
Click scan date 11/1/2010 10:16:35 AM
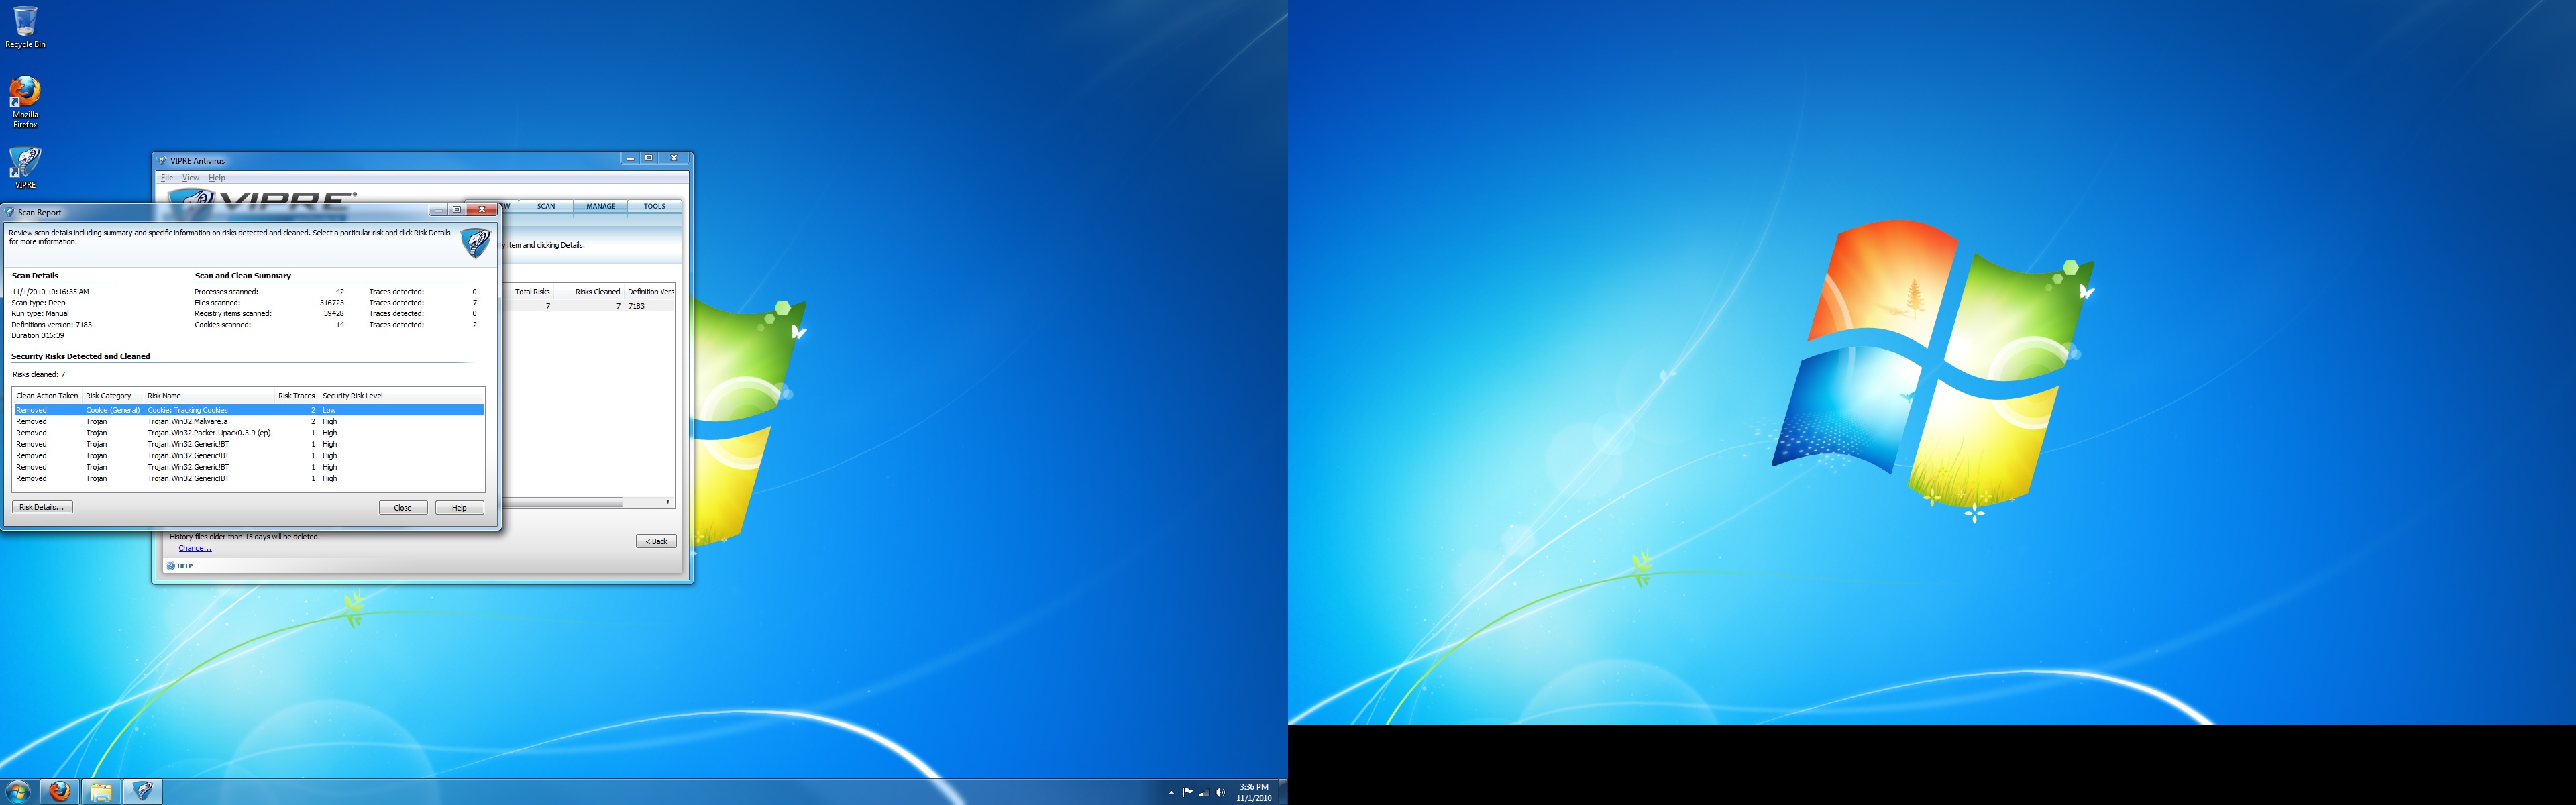tap(50, 292)
